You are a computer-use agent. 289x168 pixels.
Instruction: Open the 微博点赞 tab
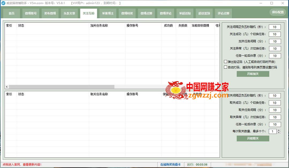[x=146, y=13]
